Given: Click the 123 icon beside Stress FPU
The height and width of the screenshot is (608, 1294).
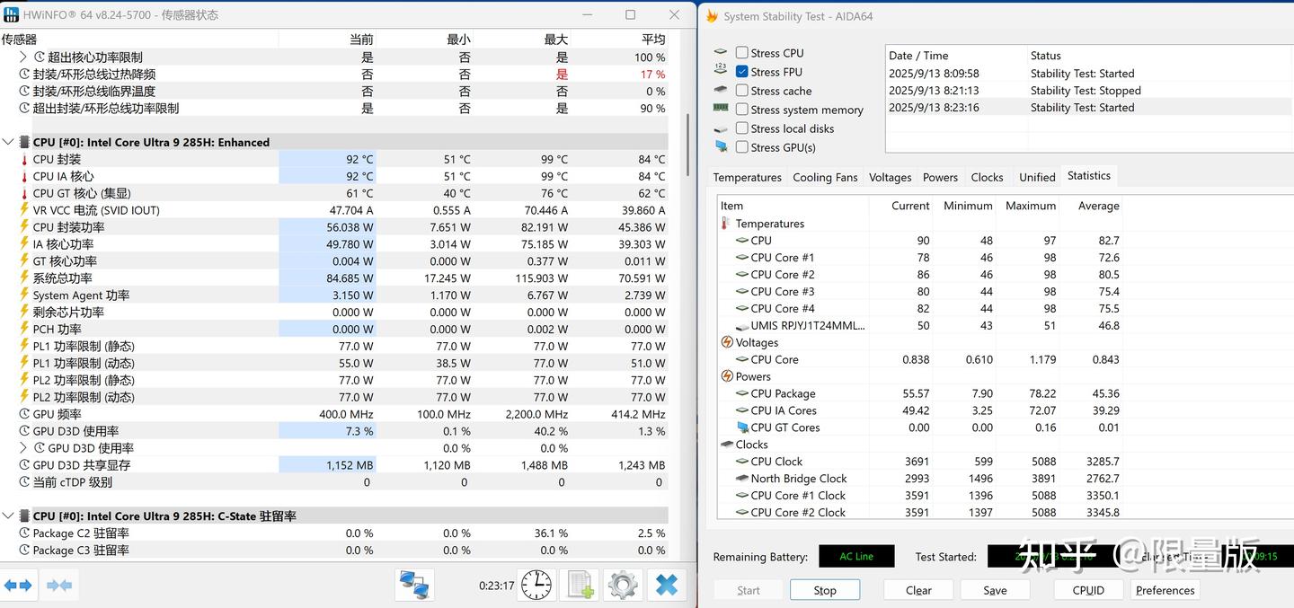Looking at the screenshot, I should tap(721, 70).
